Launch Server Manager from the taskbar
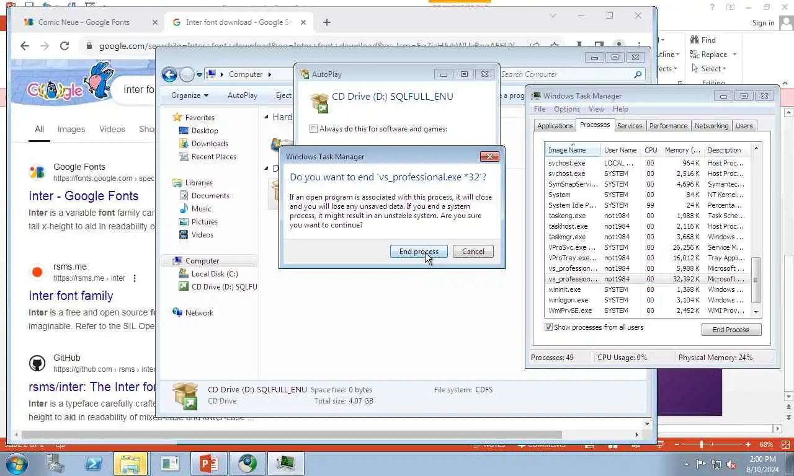 pyautogui.click(x=55, y=463)
